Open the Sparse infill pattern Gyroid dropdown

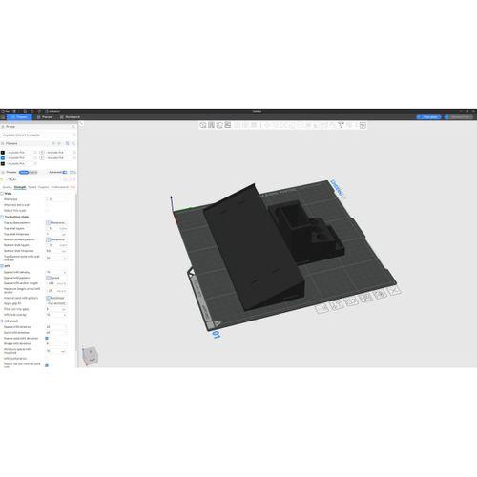(56, 278)
